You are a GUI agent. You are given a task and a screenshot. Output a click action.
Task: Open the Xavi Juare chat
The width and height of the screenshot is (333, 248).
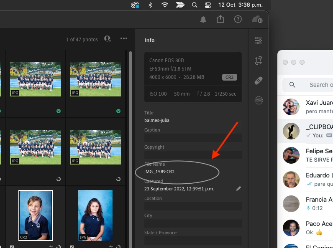pos(305,107)
